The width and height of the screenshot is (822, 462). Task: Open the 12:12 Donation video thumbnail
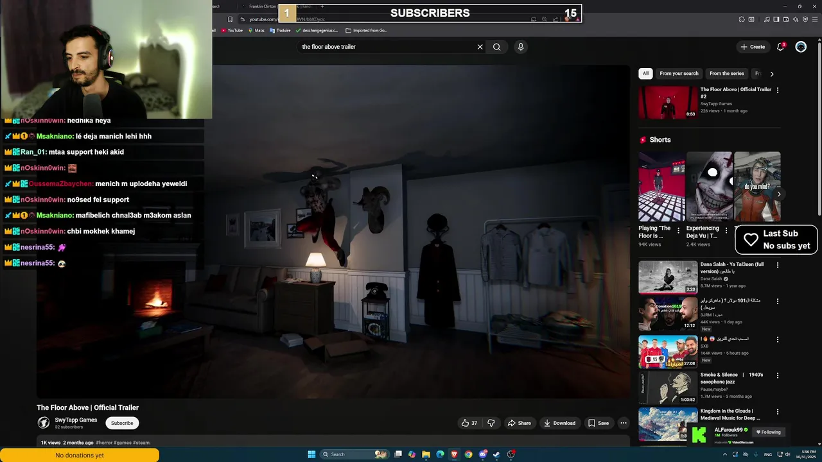[668, 314]
